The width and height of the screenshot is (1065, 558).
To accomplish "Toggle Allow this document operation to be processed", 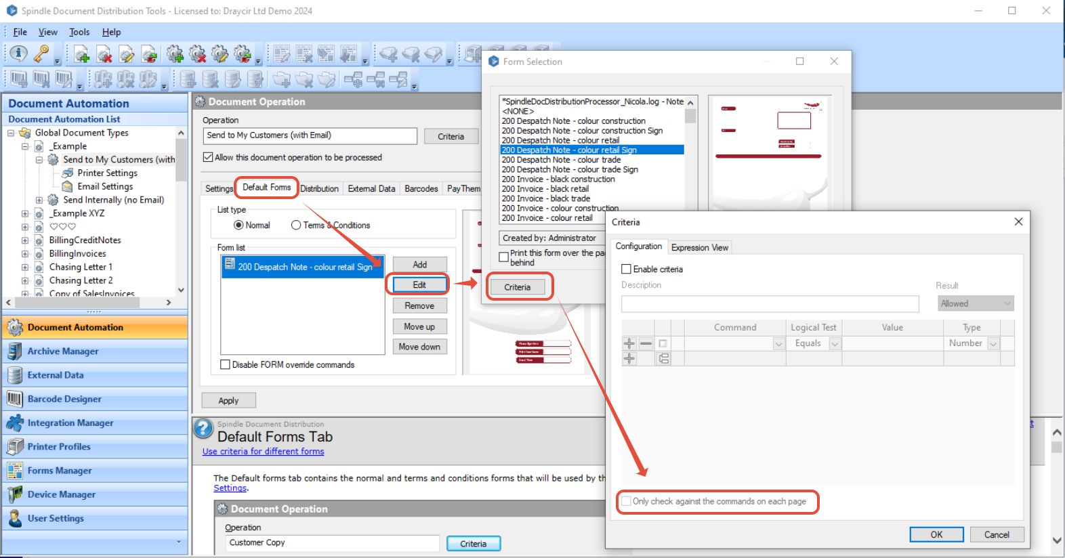I will click(208, 157).
